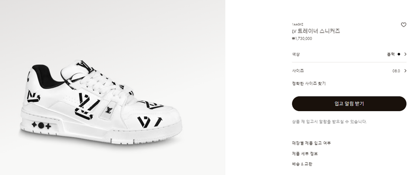Open 배송 & 교환 shipping and exchange info
Viewport: 416px width, 175px height.
(302, 164)
